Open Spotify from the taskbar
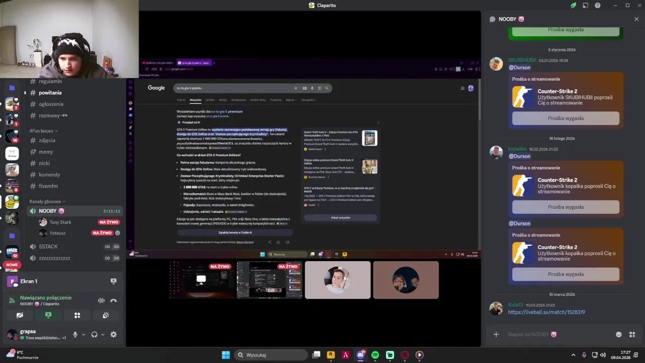The height and width of the screenshot is (363, 645). 375,355
